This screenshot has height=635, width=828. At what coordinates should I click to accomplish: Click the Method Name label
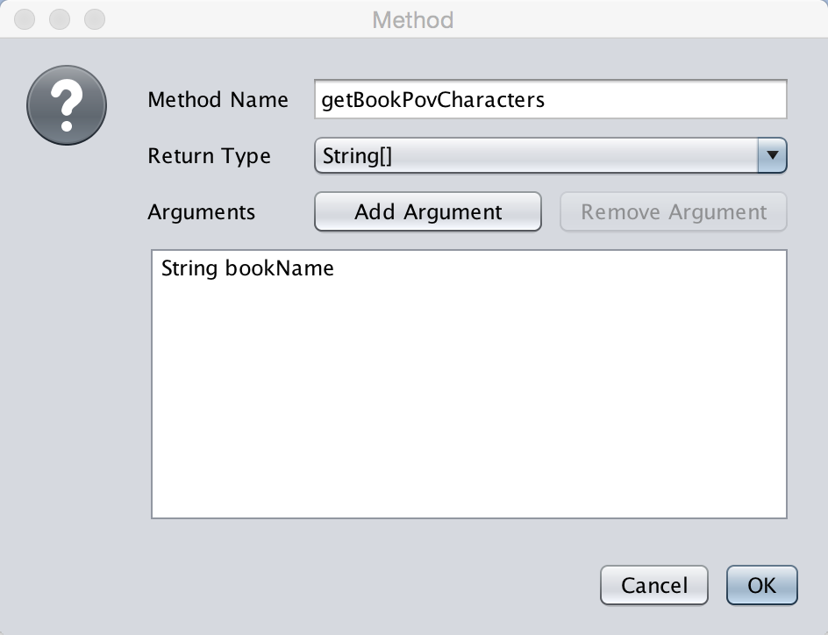point(218,100)
